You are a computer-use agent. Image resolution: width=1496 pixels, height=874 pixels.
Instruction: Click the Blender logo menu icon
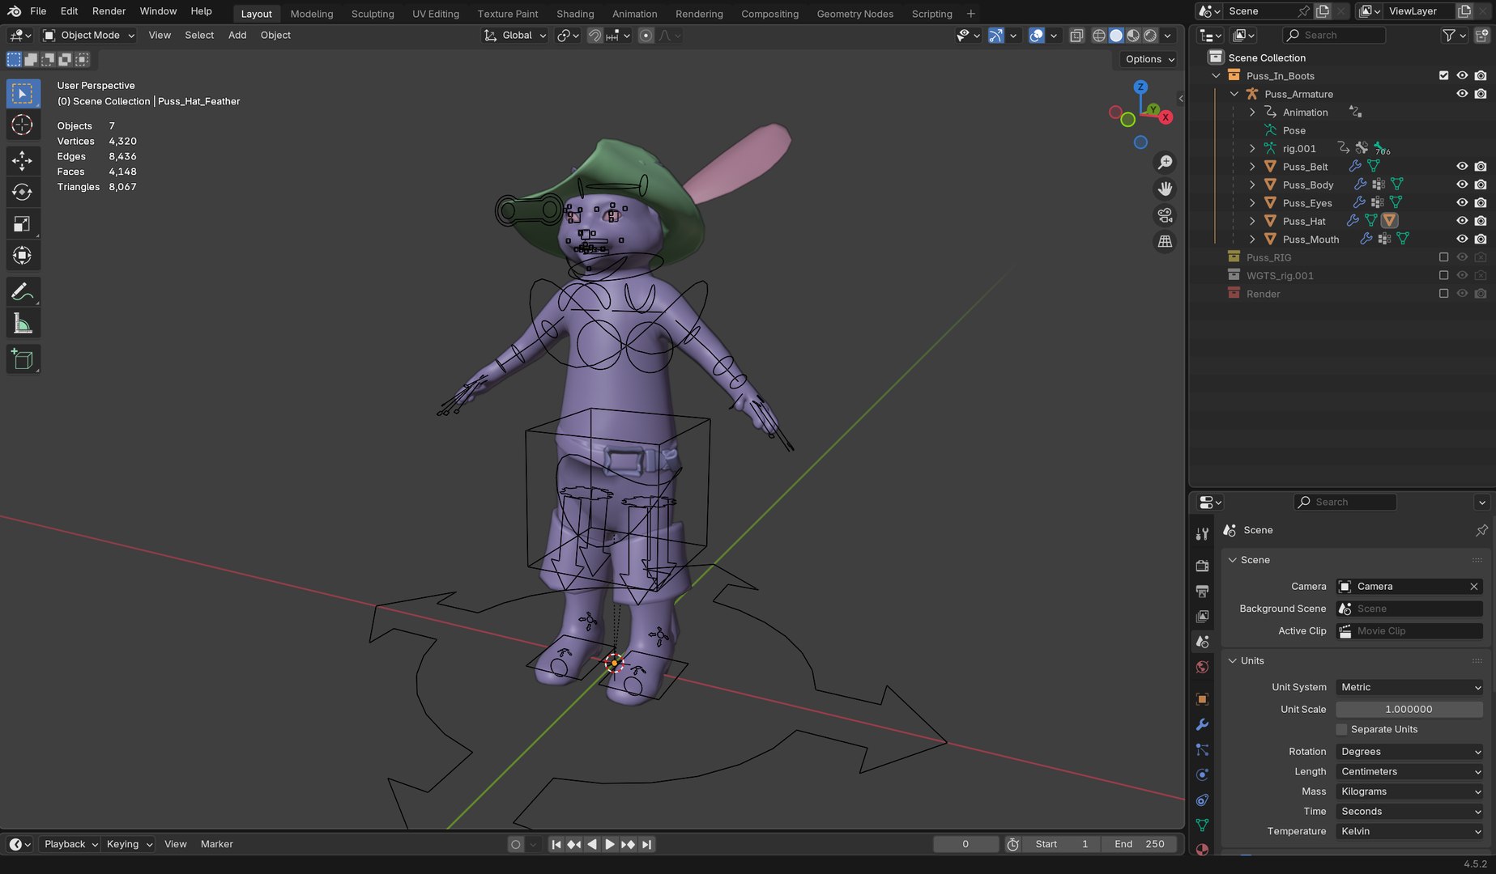coord(14,11)
